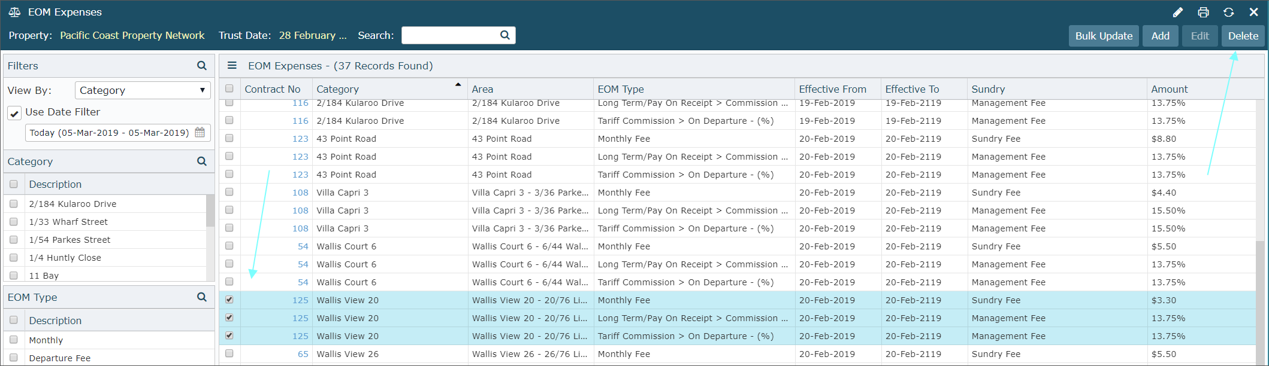This screenshot has width=1269, height=366.
Task: Click the Category panel search icon
Action: click(x=202, y=161)
